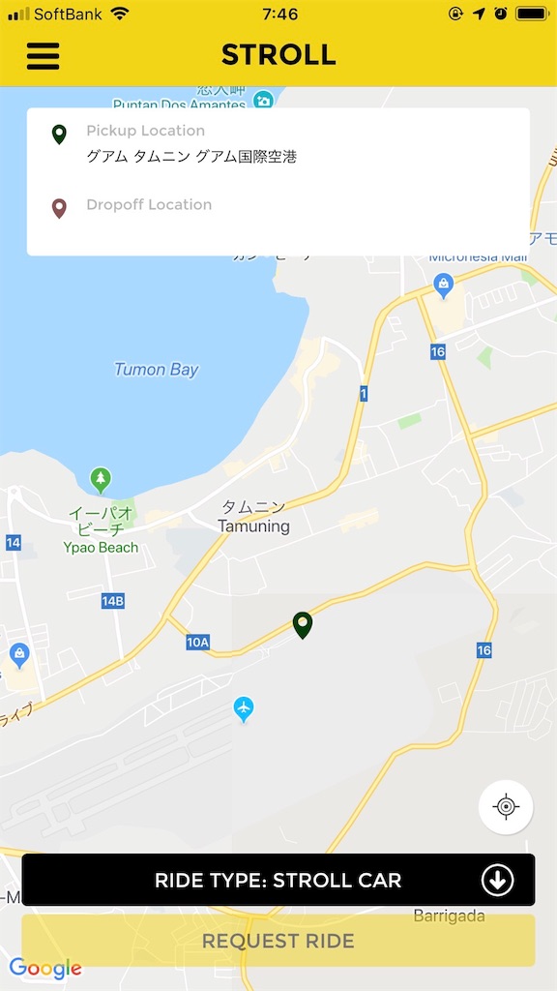
Task: Edit the Pickup Location field
Action: click(278, 145)
